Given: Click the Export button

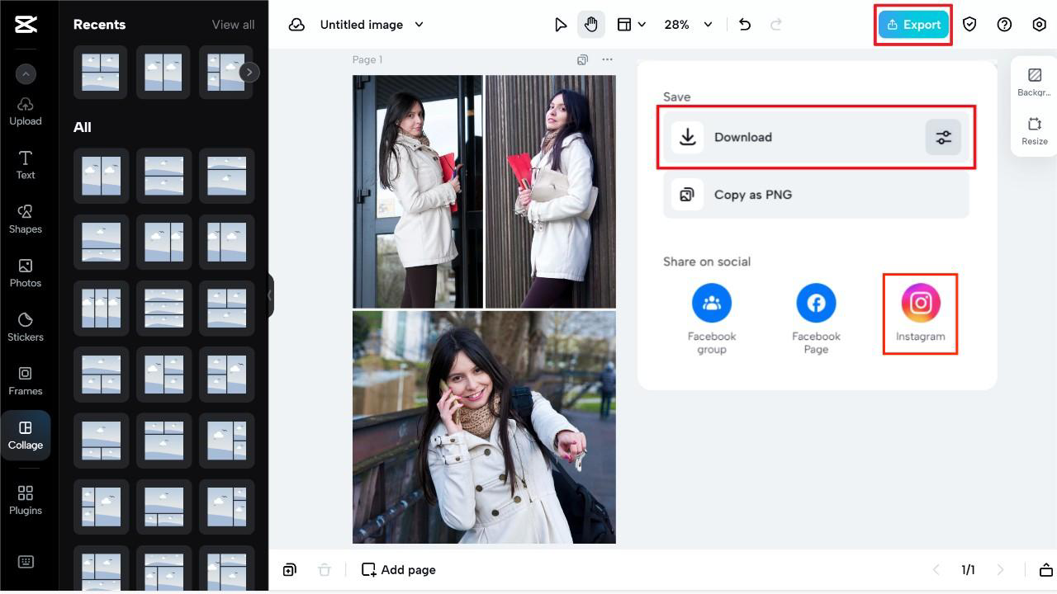Looking at the screenshot, I should [x=913, y=24].
